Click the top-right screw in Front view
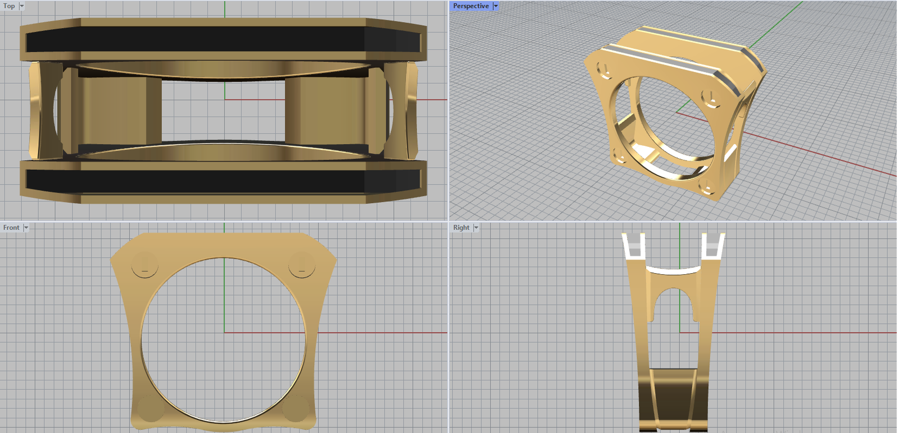The image size is (899, 433). click(302, 264)
